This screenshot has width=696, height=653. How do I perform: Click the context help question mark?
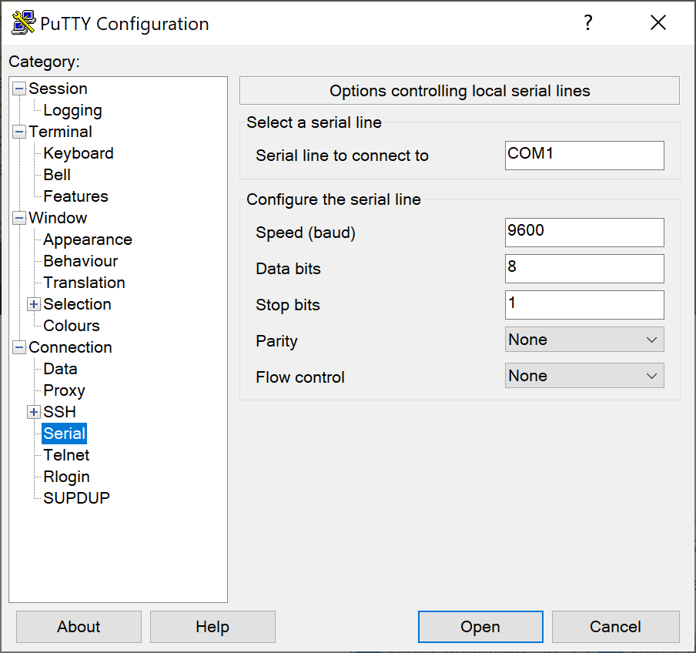pyautogui.click(x=587, y=23)
